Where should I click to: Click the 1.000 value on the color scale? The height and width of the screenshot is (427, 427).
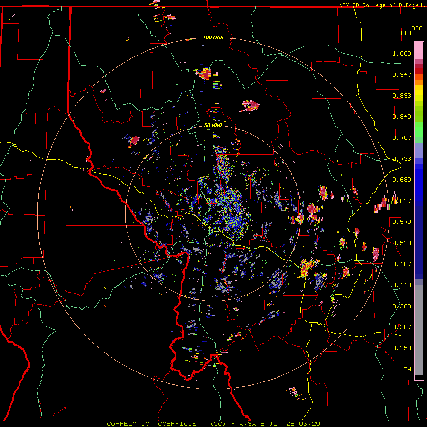(x=402, y=53)
